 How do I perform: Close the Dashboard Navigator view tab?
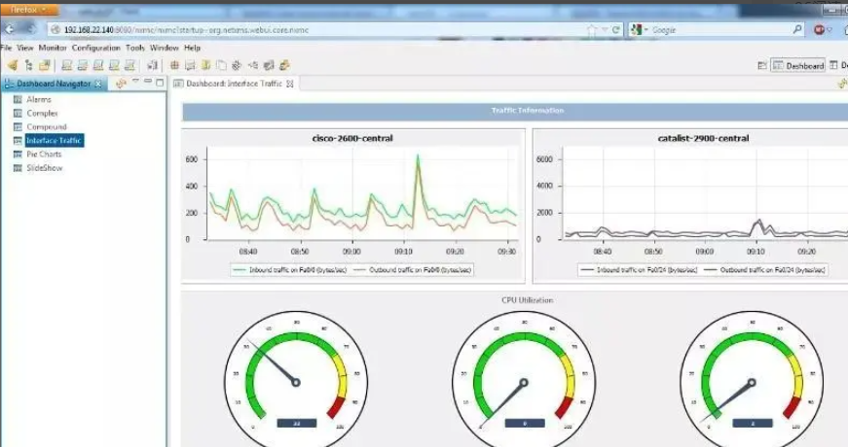(98, 84)
